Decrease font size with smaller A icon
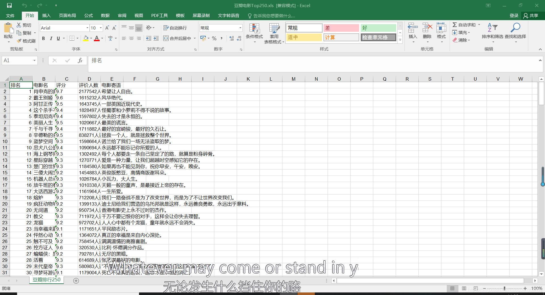The width and height of the screenshot is (545, 295). 114,28
